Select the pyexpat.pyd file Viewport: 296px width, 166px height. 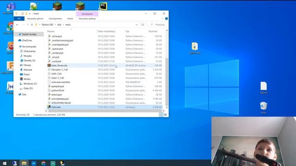click(105, 86)
